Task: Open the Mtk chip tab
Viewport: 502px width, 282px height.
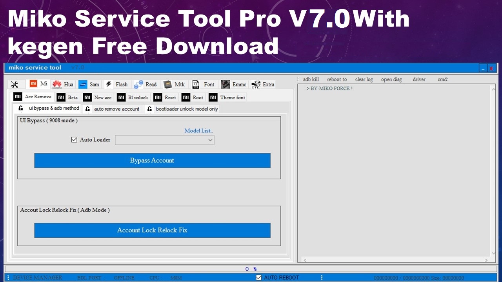Action: coord(175,84)
